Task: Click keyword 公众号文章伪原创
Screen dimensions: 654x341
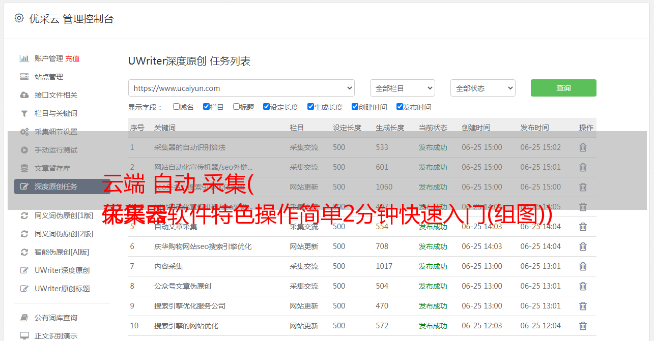Action: (x=183, y=286)
